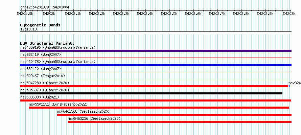Viewport: 301px width, 135px height.
Task: Click the nsv5501231 (ByrskaBishop2022) label
Action: point(58,104)
